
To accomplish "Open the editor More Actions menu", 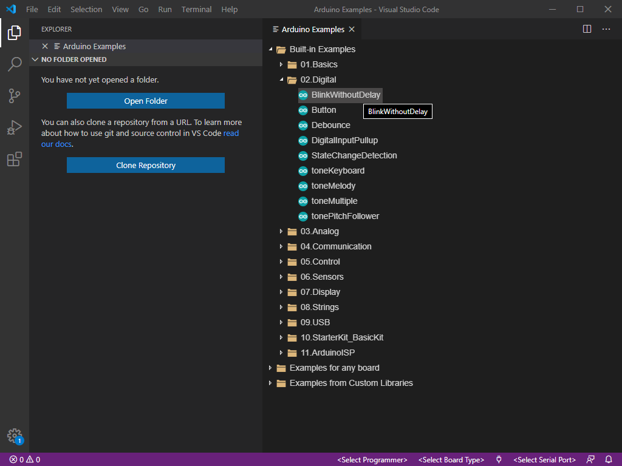I will (x=606, y=29).
